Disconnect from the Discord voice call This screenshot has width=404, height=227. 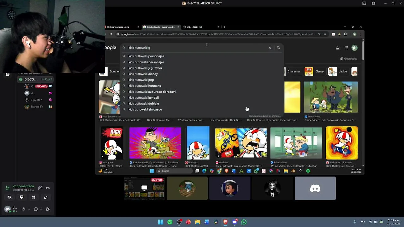[48, 188]
